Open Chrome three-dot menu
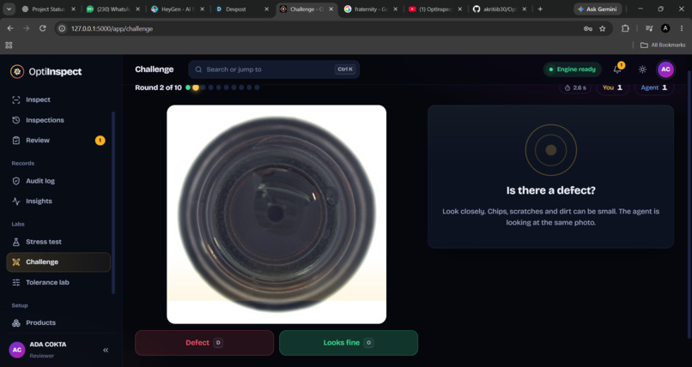 pyautogui.click(x=682, y=28)
